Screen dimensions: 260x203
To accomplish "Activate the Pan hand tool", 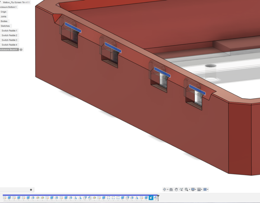I will pos(176,190).
